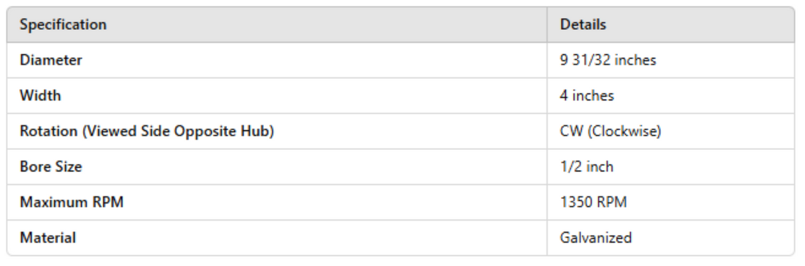
Task: Click the Material row label
Action: [x=47, y=237]
